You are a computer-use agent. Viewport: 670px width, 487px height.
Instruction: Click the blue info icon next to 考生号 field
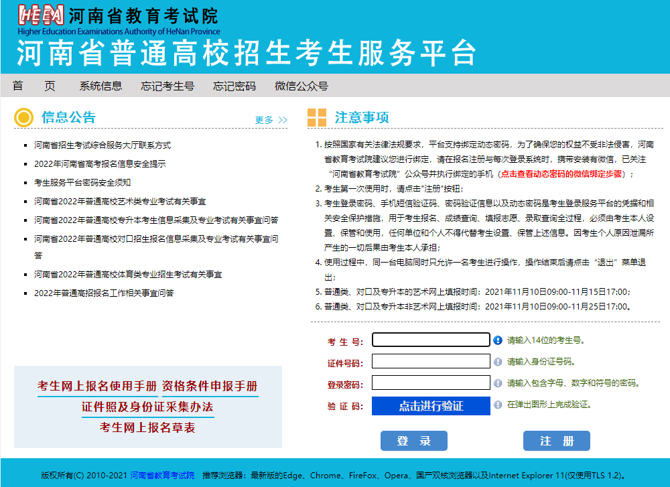[x=497, y=340]
